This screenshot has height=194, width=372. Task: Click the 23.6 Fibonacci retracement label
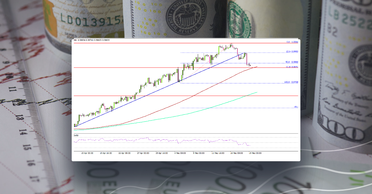(x=291, y=52)
